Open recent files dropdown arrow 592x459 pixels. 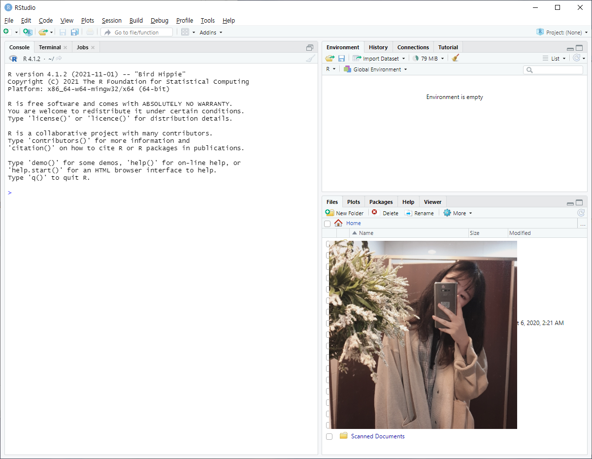[51, 33]
